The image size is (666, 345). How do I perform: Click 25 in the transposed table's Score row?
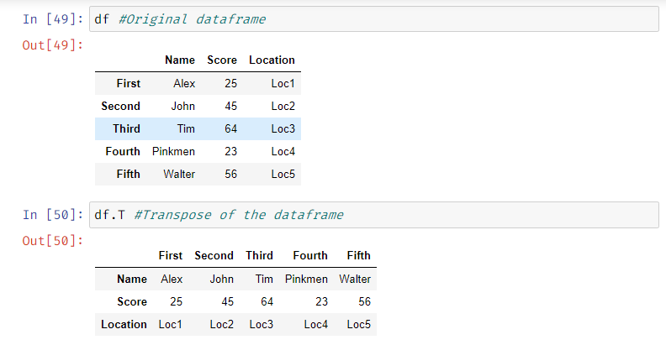point(177,301)
